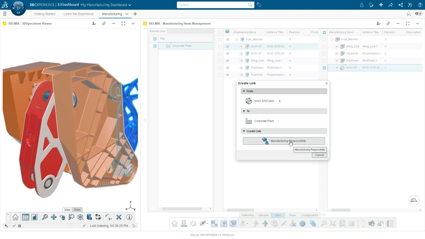Close the Create Link dialog with X
The width and height of the screenshot is (425, 239).
tap(327, 84)
